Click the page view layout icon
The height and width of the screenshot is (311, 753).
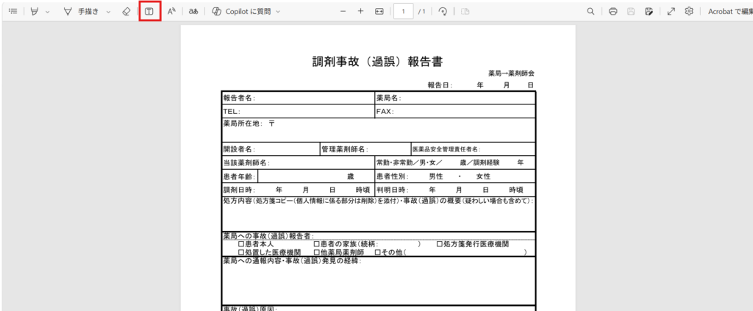[465, 12]
